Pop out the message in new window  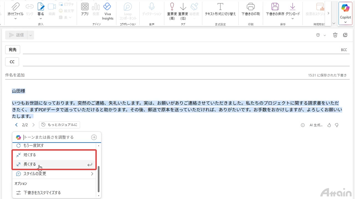345,35
